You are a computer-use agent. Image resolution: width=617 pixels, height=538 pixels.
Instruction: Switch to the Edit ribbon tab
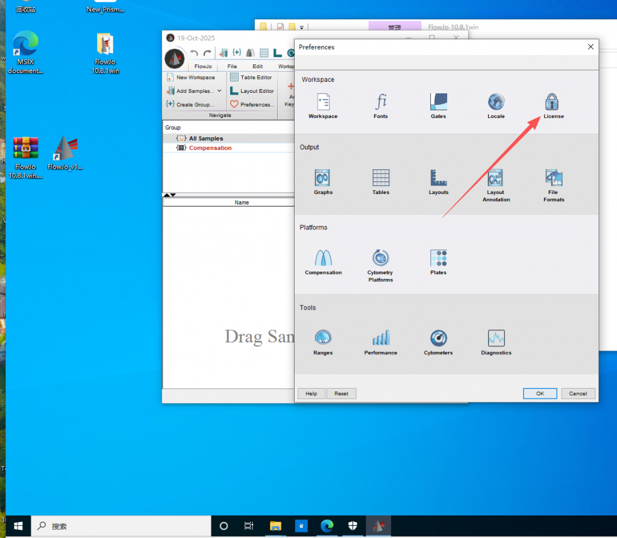[257, 66]
